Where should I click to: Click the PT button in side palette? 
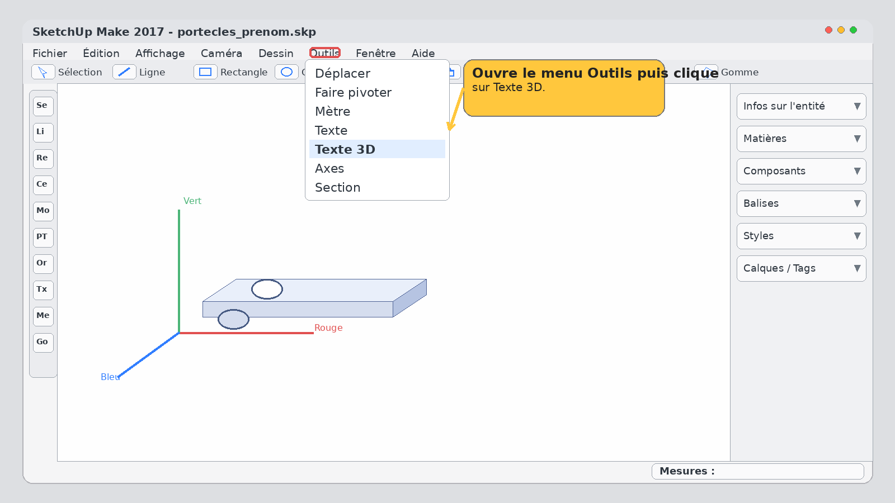point(43,237)
